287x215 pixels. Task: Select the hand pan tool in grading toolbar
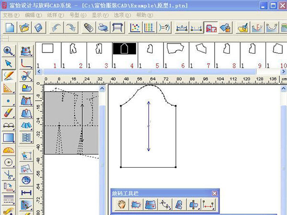(x=121, y=205)
